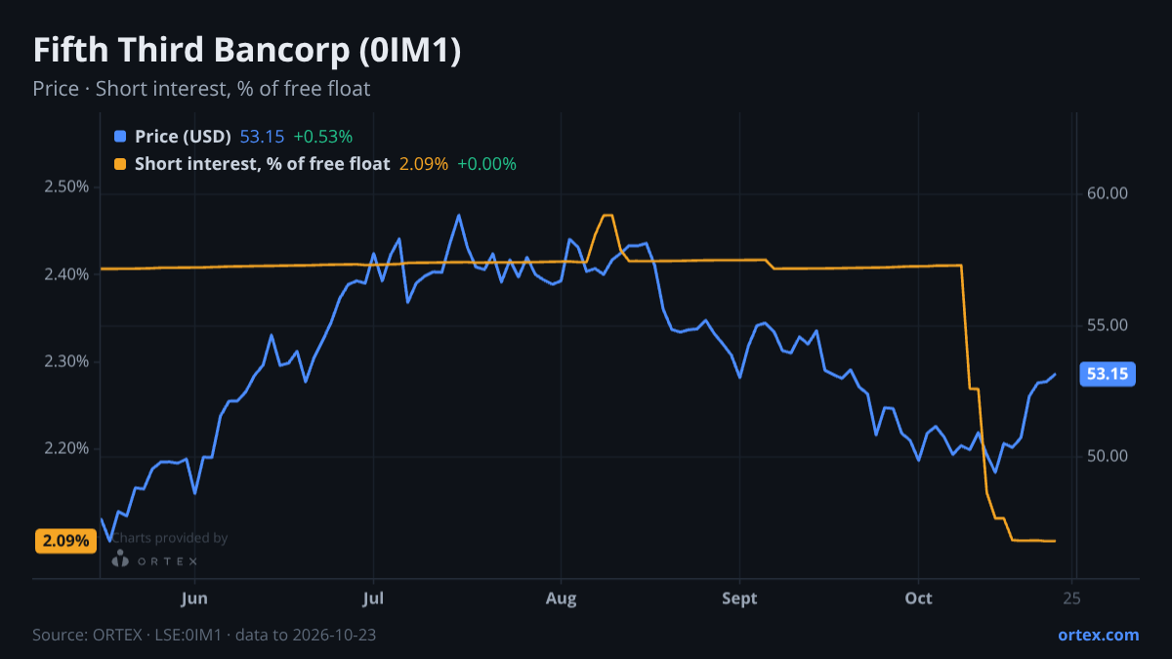Click the legend short interest value 2.09%
The width and height of the screenshot is (1172, 659).
tap(424, 164)
